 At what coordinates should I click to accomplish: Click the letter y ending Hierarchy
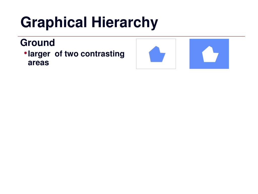click(154, 25)
